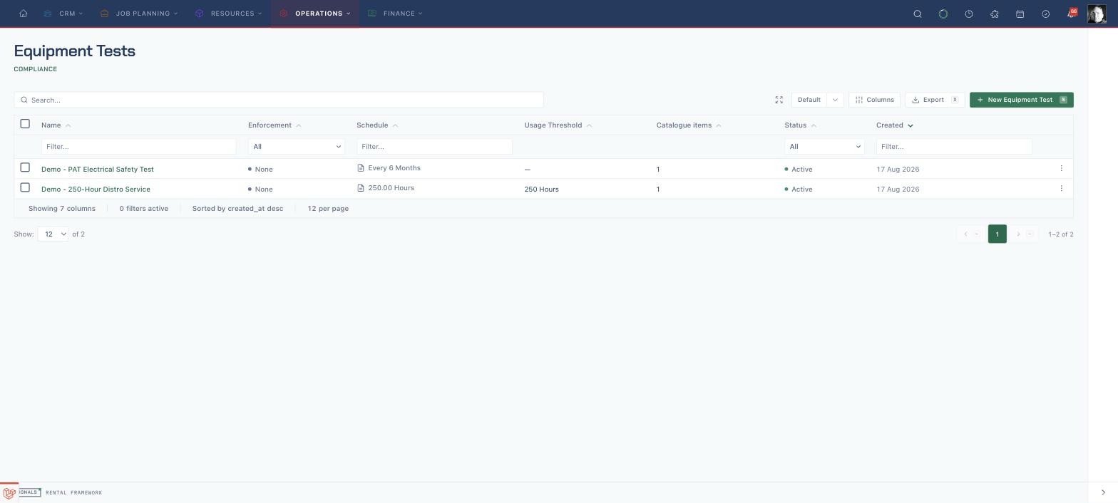Tick checkbox for PAT Electrical Safety Test
The image size is (1118, 503).
coord(25,167)
